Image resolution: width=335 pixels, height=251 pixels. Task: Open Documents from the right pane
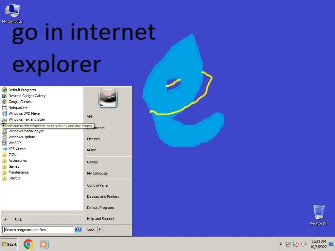(108, 128)
